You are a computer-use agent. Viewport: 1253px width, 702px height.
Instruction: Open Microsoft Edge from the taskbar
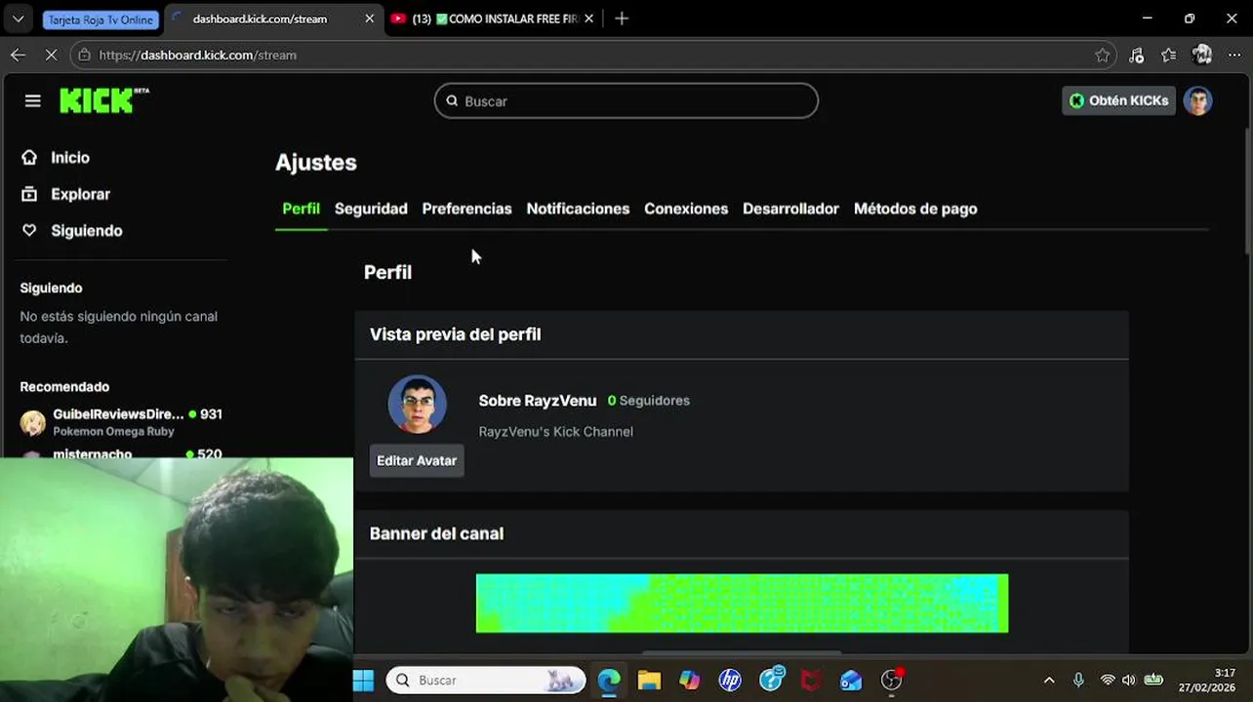point(609,680)
